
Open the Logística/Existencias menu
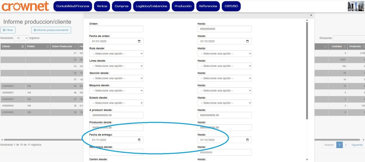coord(151,6)
